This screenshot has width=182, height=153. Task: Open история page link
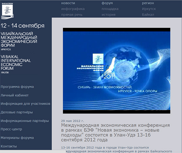(109, 15)
